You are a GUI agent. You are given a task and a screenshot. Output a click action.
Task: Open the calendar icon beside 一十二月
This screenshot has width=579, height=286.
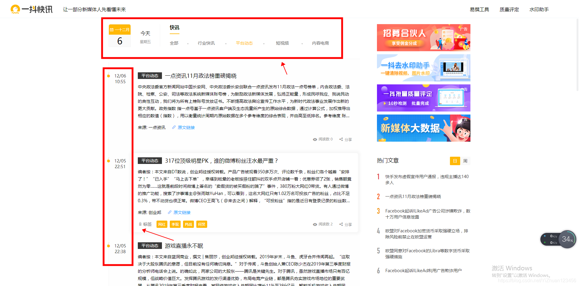click(x=112, y=30)
